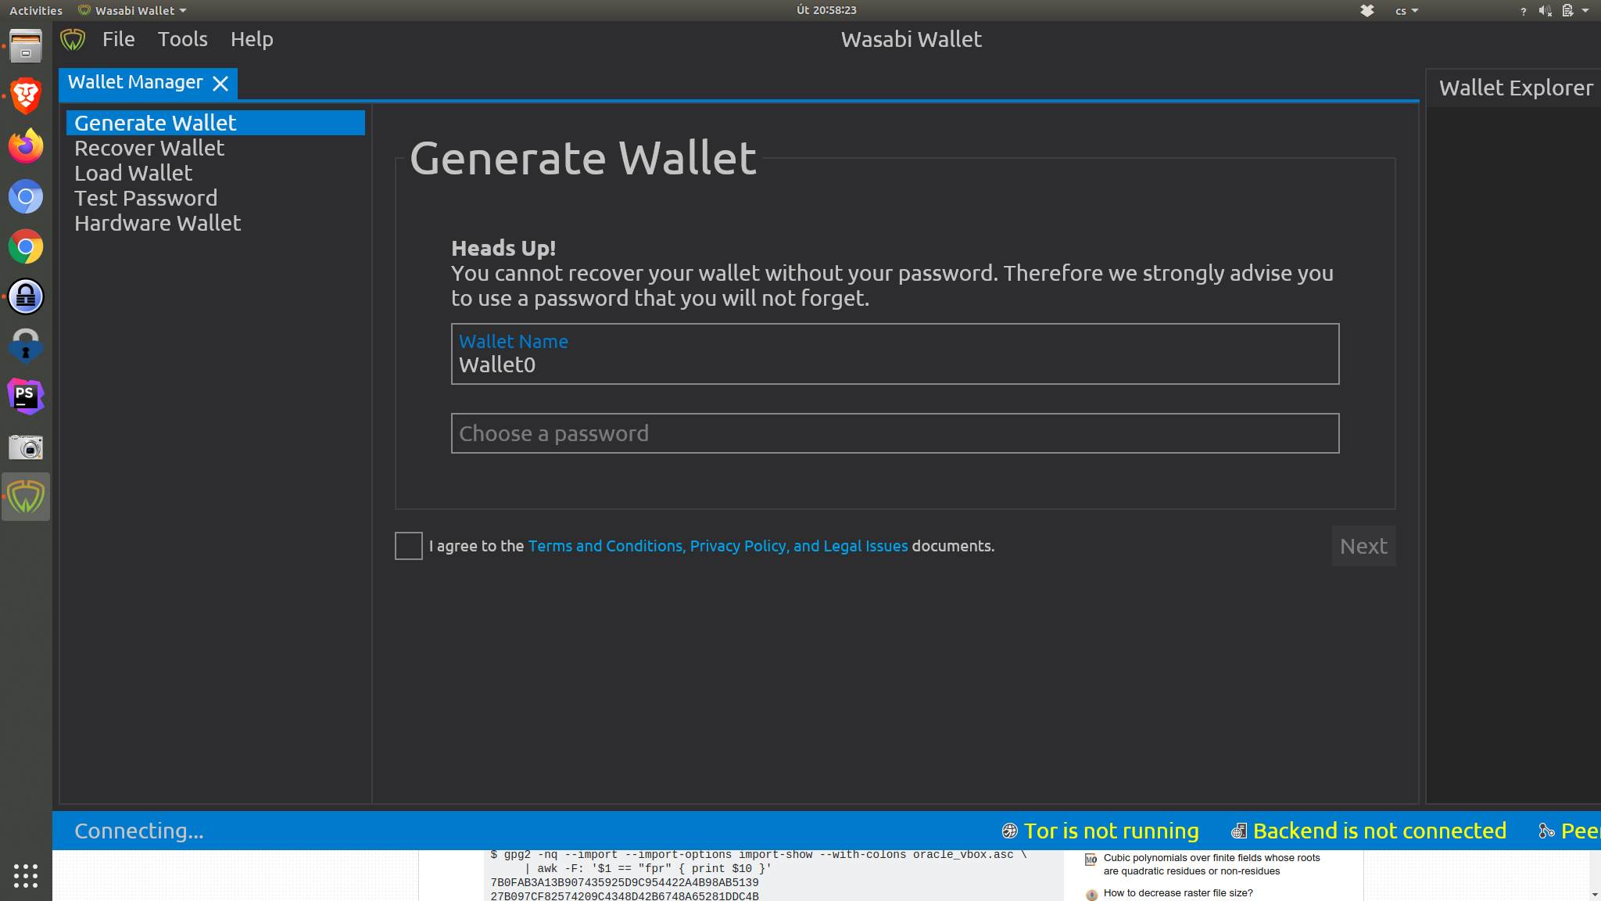Image resolution: width=1601 pixels, height=901 pixels.
Task: Launch Brave browser from the dock
Action: click(x=26, y=96)
